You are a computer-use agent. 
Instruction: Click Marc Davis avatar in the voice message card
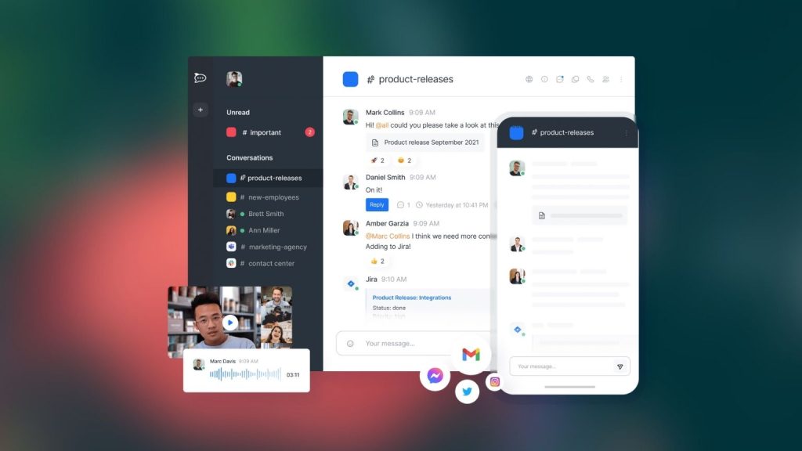[198, 365]
